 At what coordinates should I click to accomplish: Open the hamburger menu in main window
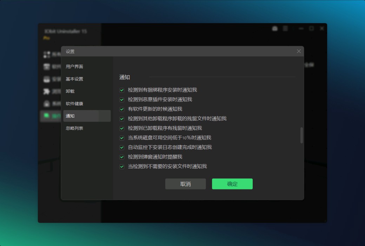pos(285,28)
